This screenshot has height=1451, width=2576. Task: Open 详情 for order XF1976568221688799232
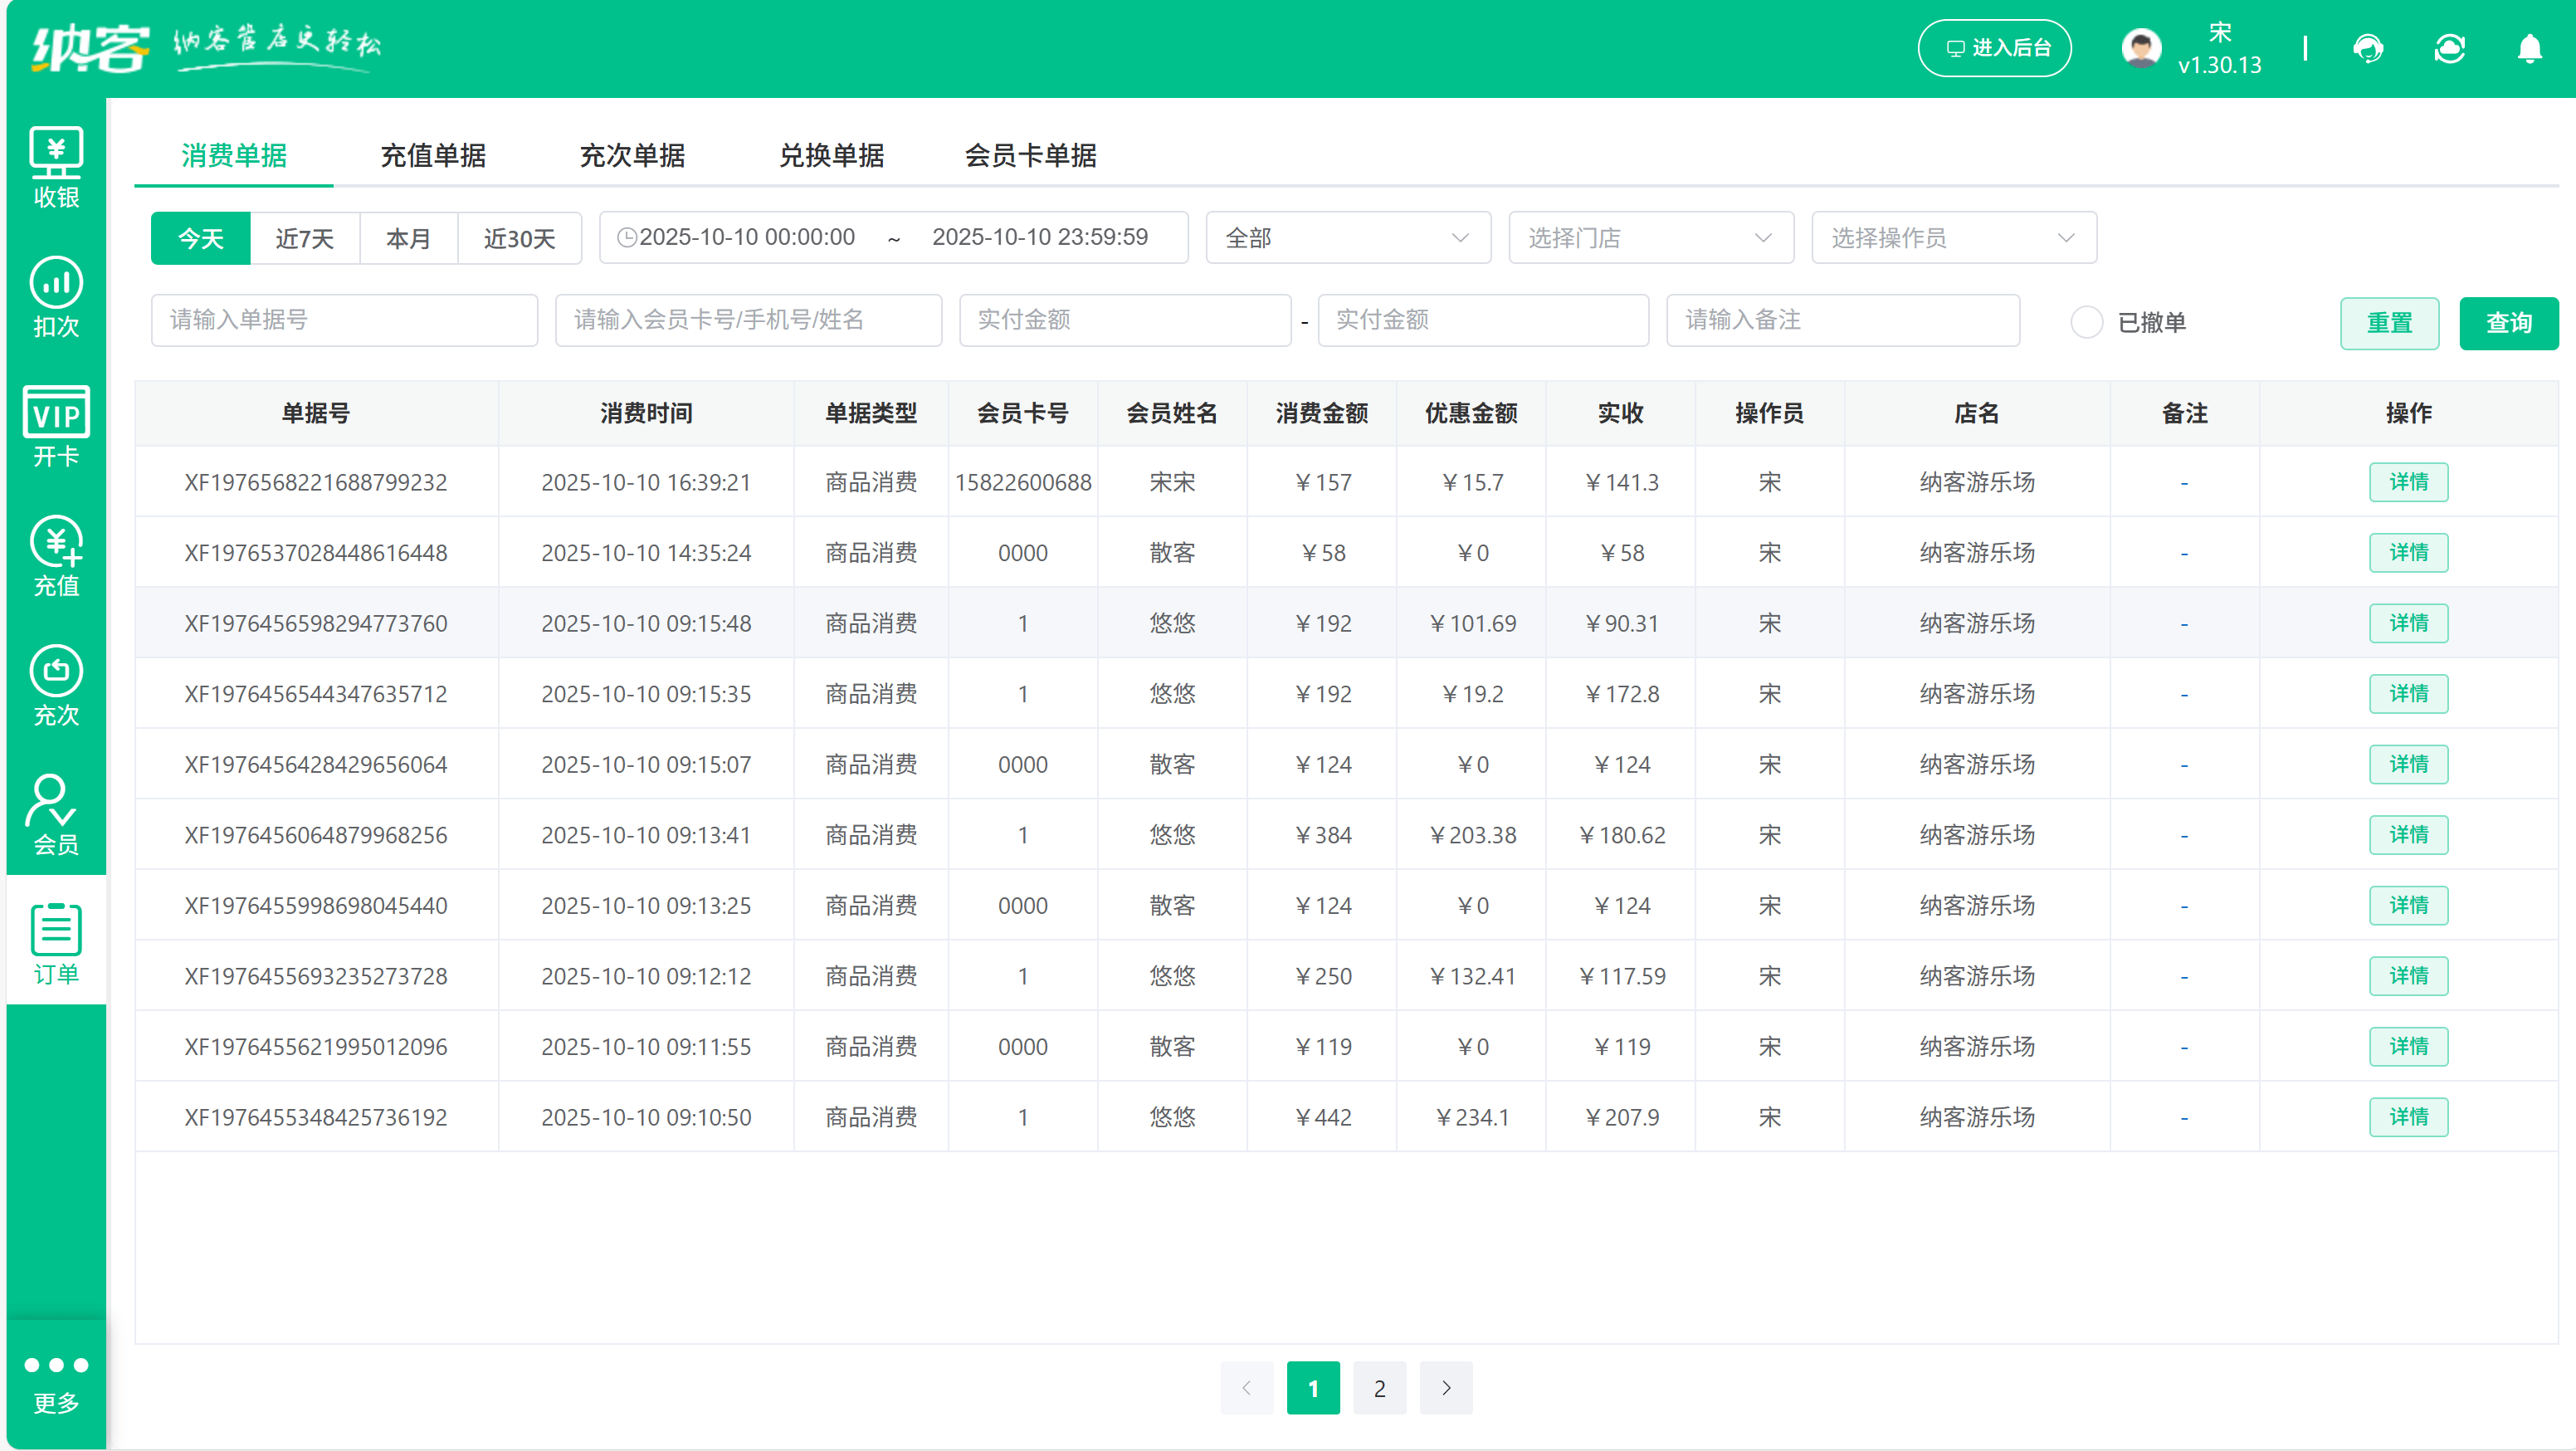(2408, 481)
